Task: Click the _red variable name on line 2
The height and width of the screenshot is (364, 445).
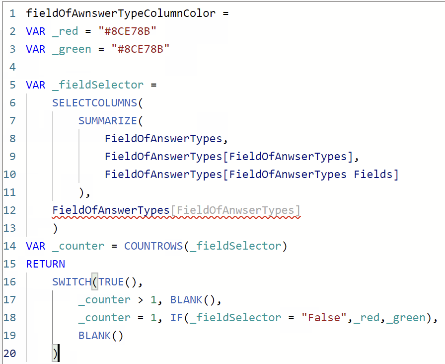Action: pyautogui.click(x=65, y=31)
